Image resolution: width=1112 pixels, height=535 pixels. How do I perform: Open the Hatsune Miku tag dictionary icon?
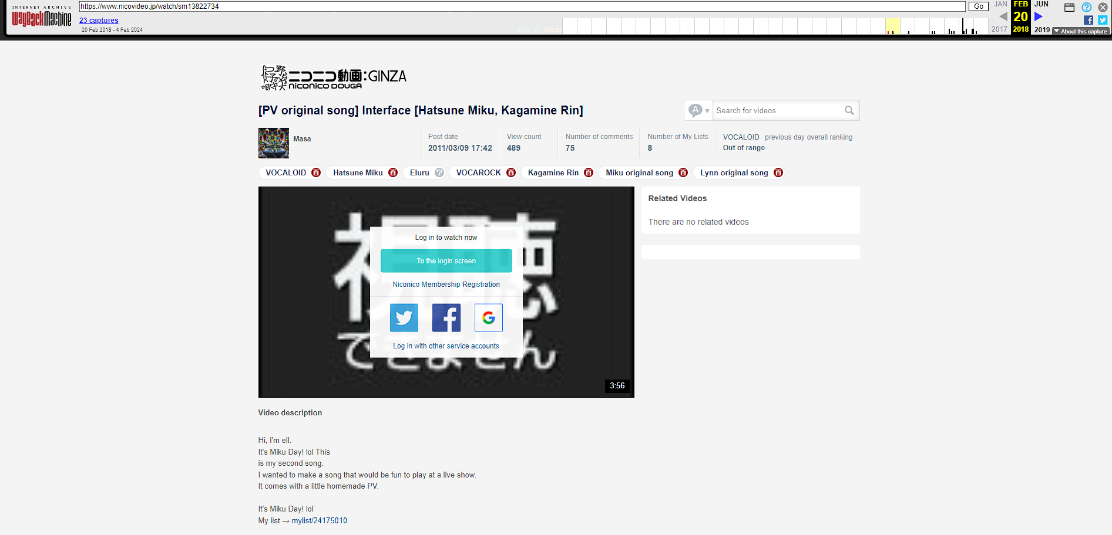pos(393,172)
